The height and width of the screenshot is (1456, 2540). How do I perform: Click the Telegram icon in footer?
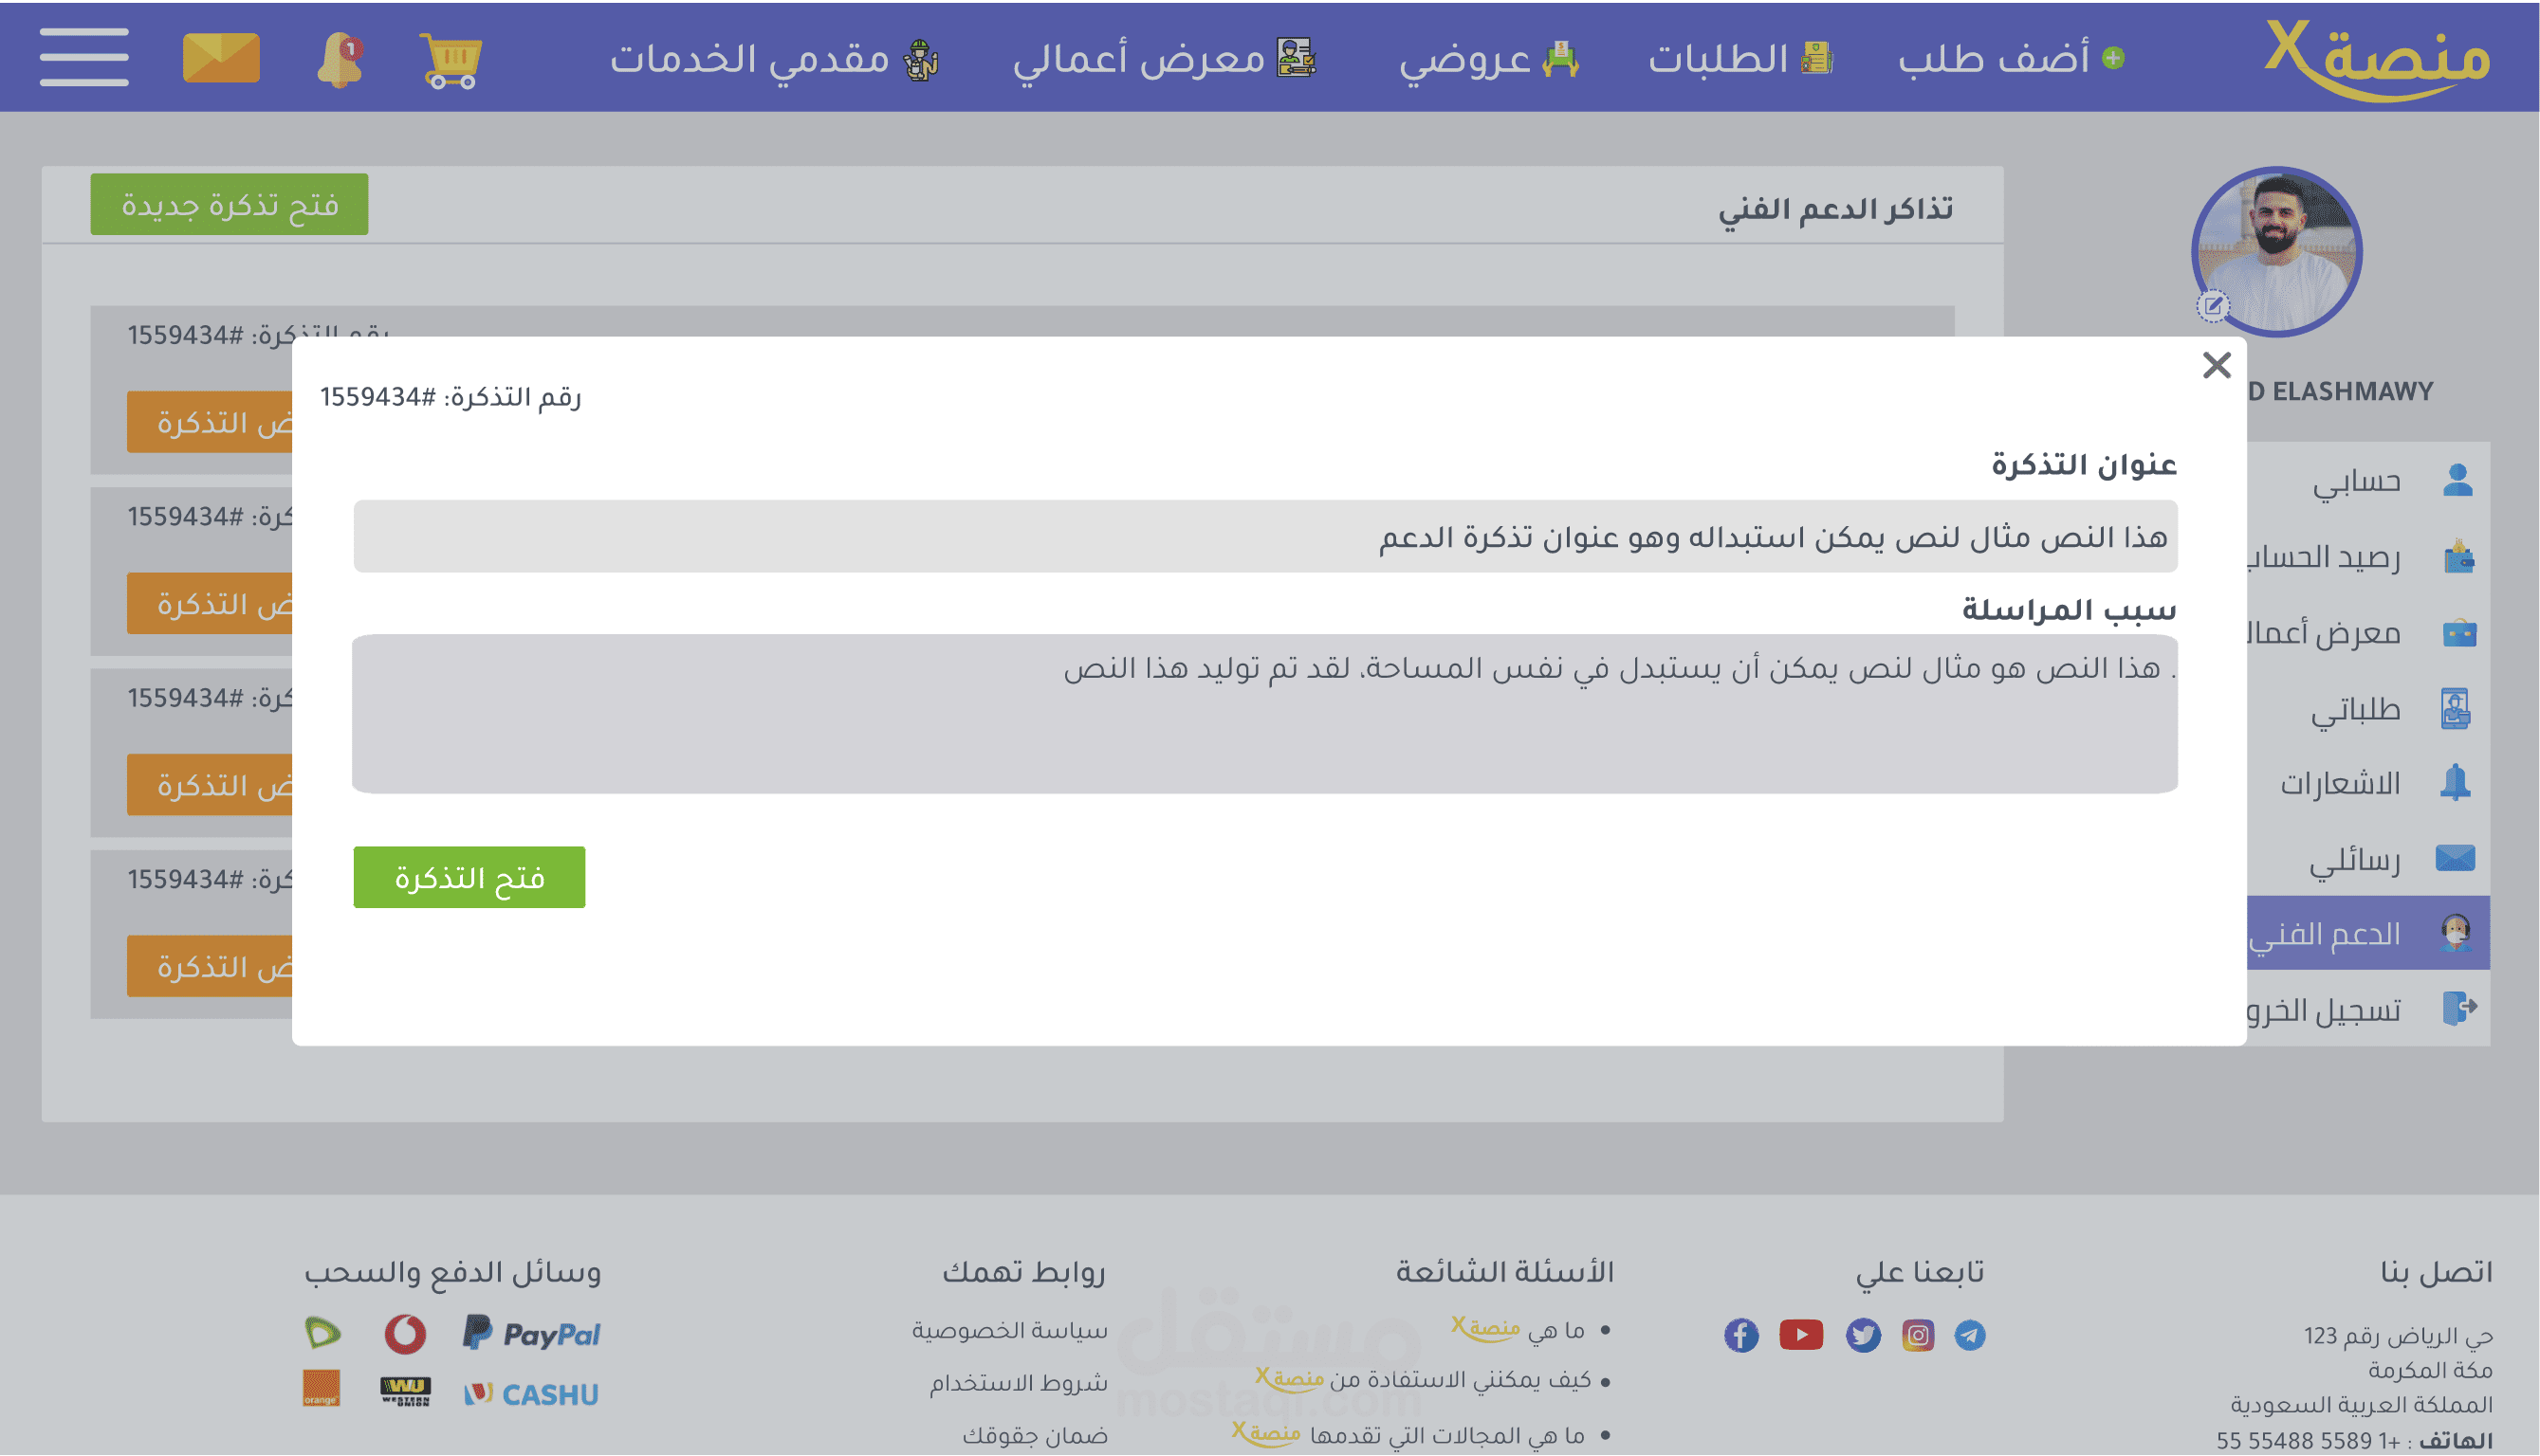(x=1970, y=1335)
